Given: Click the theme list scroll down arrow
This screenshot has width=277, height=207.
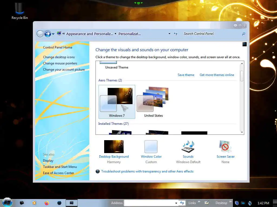Looking at the screenshot, I should 242,132.
